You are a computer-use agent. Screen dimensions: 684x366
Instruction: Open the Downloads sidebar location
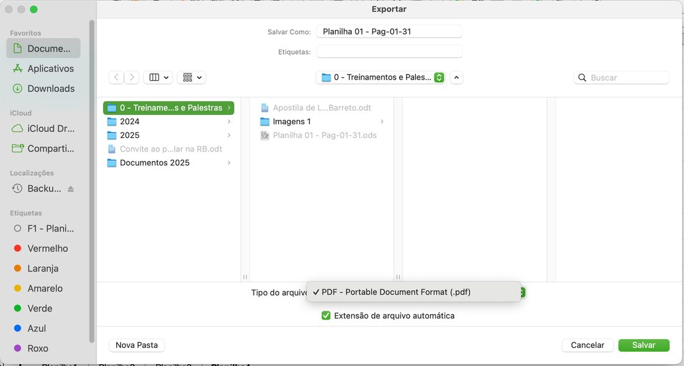(x=43, y=88)
